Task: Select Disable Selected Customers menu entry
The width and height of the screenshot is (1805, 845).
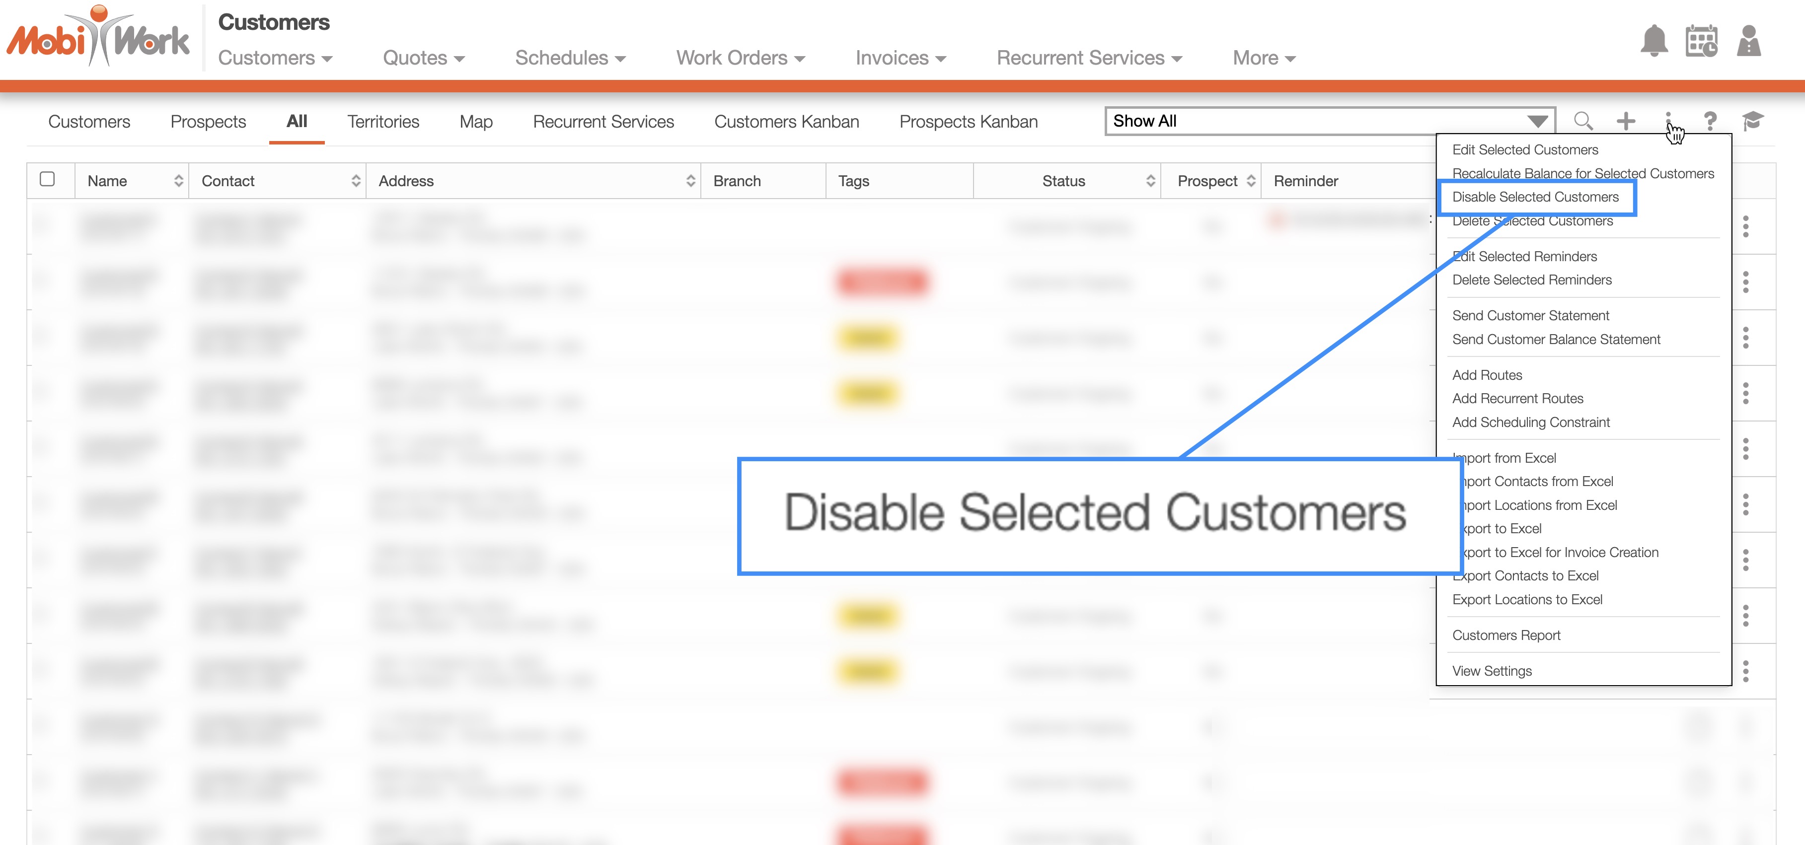Action: coord(1535,197)
